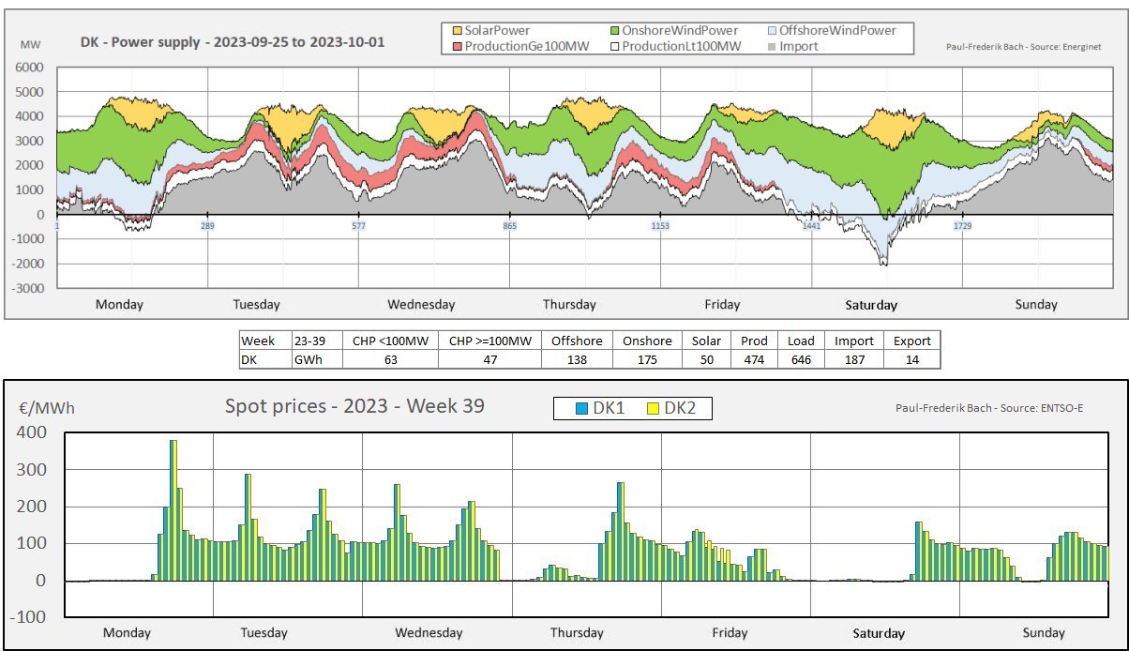Click the Export header cell in the table
This screenshot has height=651, width=1129.
(x=911, y=341)
